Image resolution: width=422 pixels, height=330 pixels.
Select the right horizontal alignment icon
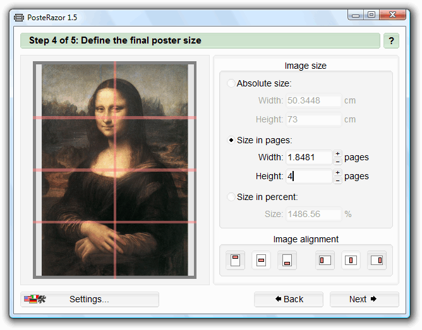pyautogui.click(x=377, y=260)
